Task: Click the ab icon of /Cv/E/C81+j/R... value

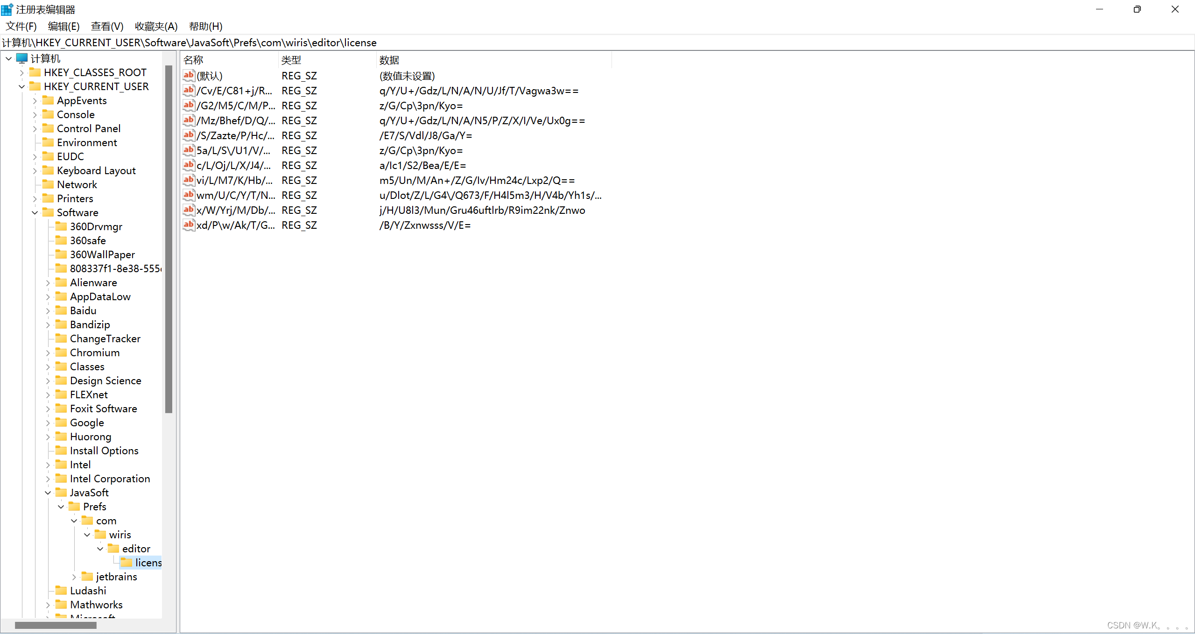Action: (x=189, y=91)
